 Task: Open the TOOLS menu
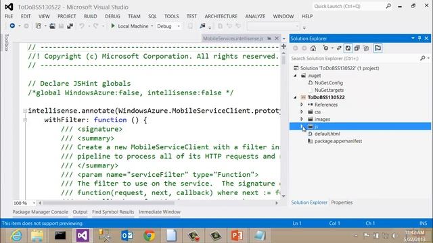pos(171,16)
